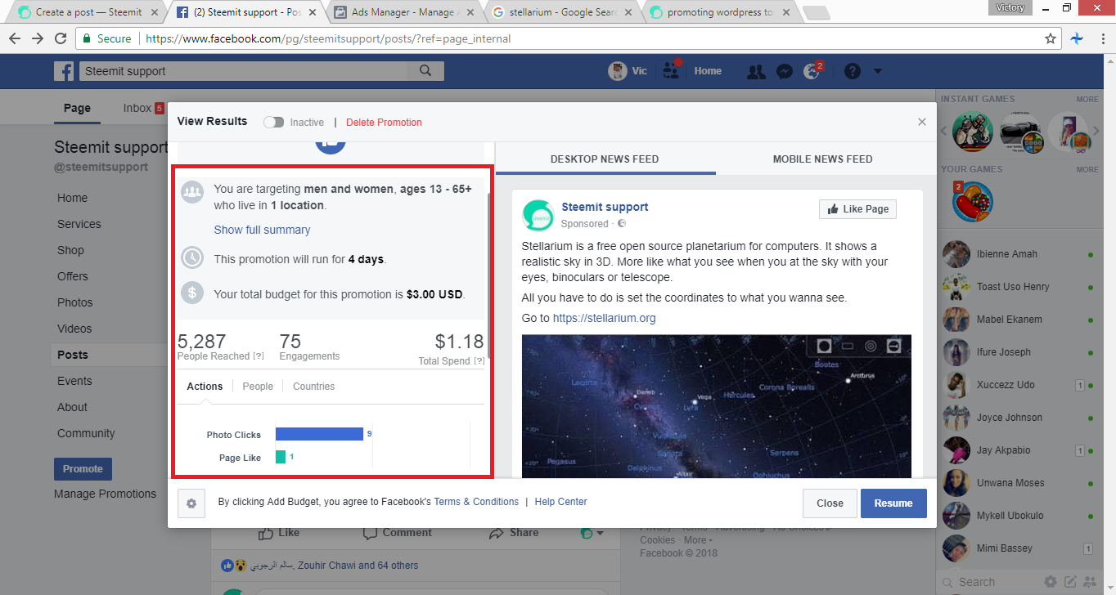This screenshot has width=1116, height=595.
Task: Open chat with Joyce Johnson
Action: pos(1020,418)
